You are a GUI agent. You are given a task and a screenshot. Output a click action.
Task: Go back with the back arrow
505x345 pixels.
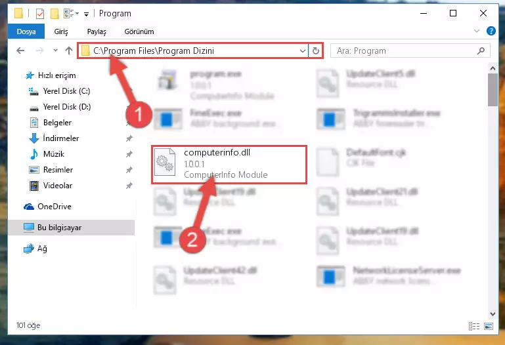pyautogui.click(x=20, y=51)
